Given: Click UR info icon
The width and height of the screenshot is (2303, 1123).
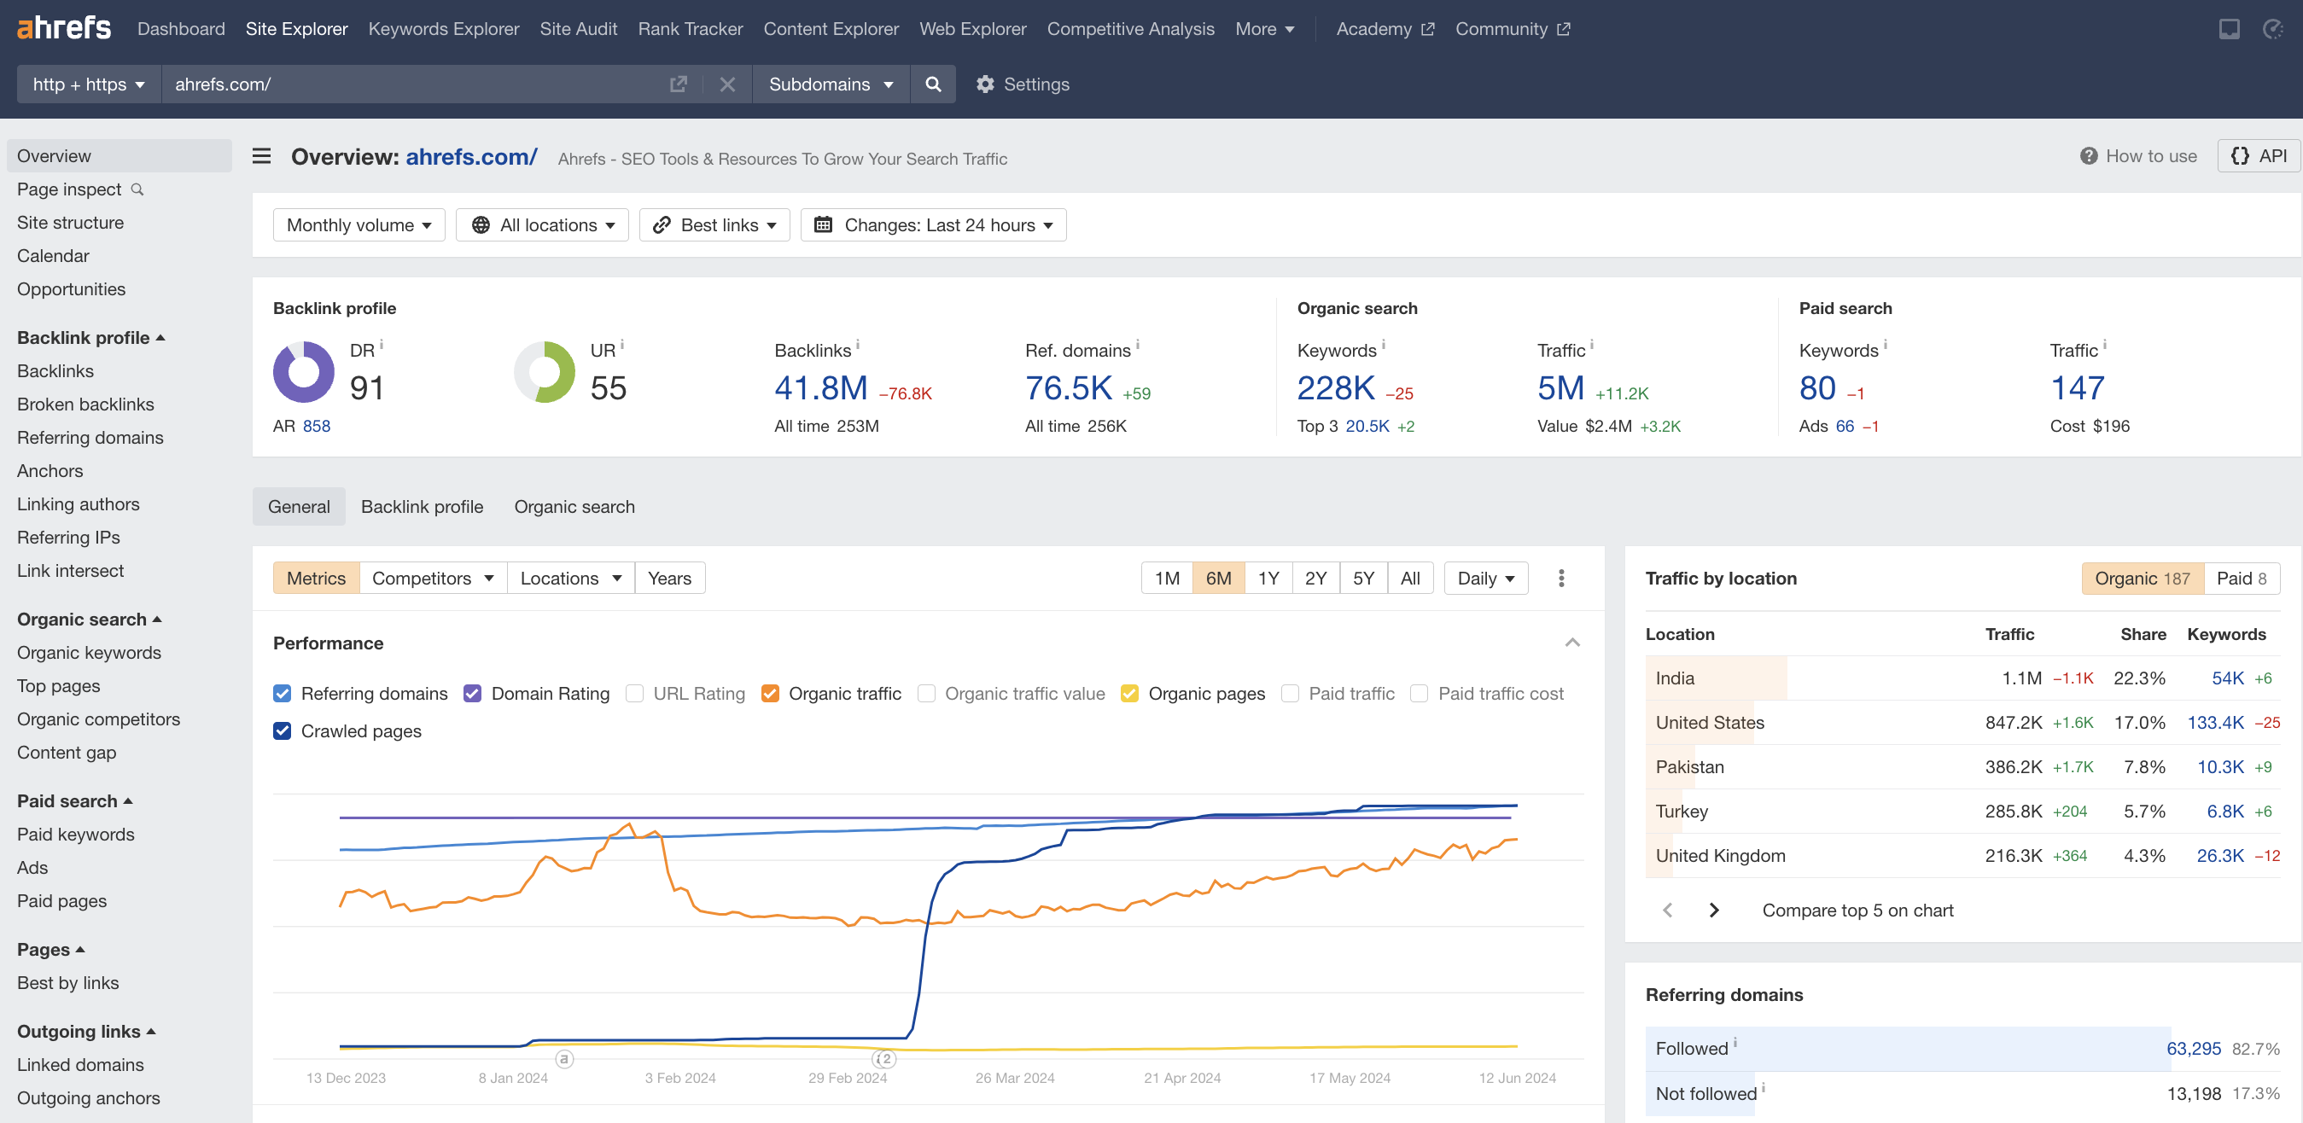Looking at the screenshot, I should (x=622, y=344).
